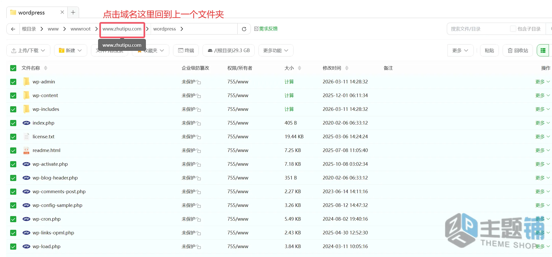
Task: Click the HTML icon of readme.html
Action: [26, 150]
